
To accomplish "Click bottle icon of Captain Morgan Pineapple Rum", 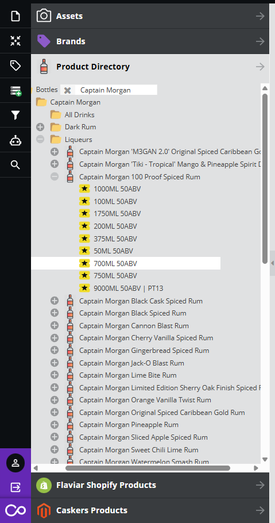I will [70, 425].
